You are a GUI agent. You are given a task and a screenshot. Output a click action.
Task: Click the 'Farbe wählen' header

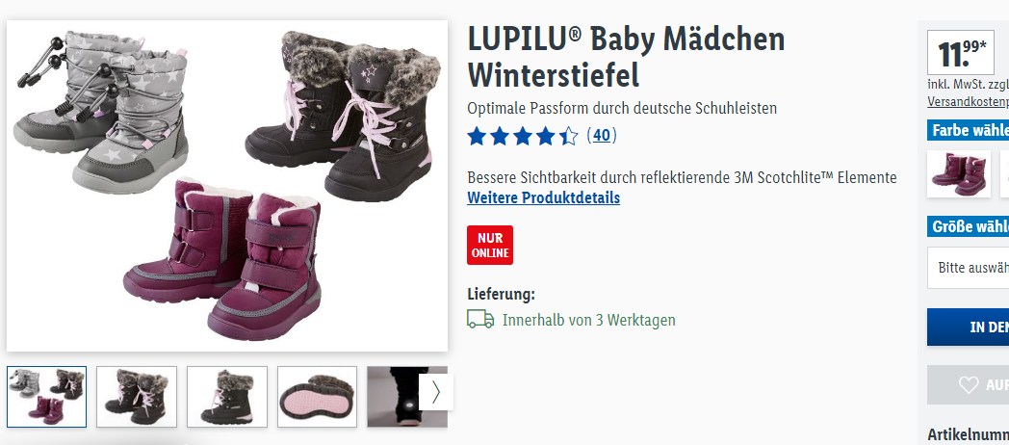point(968,130)
